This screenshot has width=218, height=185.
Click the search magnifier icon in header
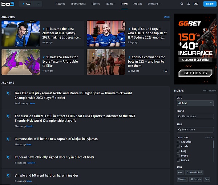point(182,4)
